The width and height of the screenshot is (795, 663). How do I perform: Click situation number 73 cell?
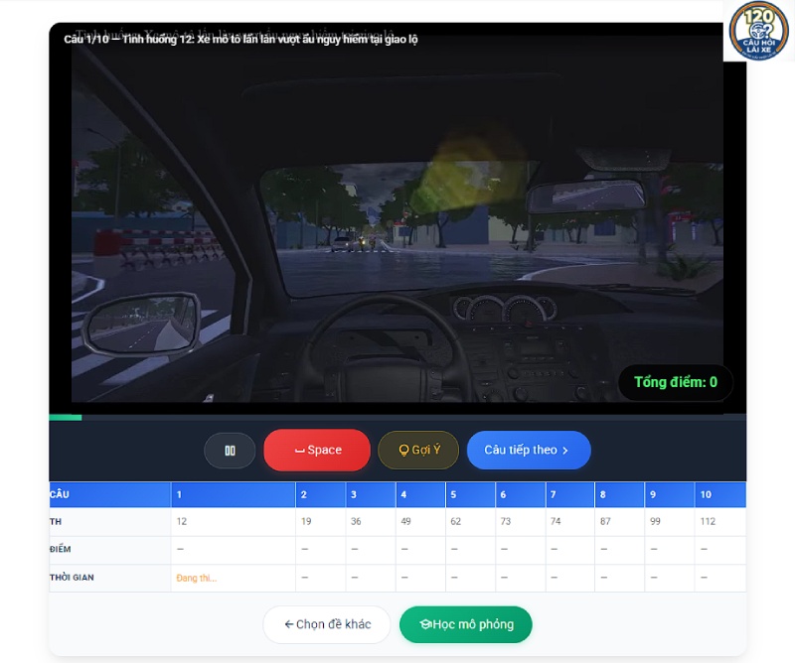(x=521, y=522)
